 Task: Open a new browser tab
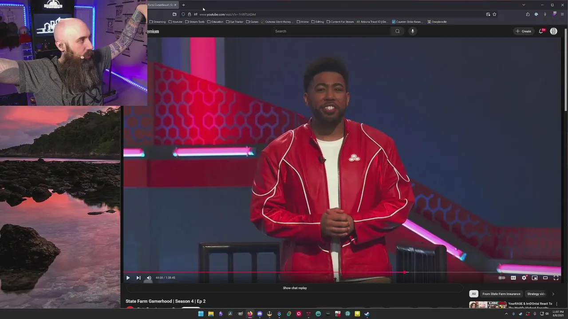(183, 5)
